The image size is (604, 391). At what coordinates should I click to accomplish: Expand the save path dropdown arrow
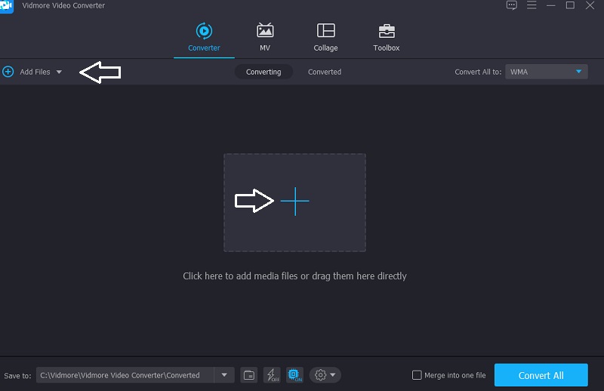tap(224, 375)
